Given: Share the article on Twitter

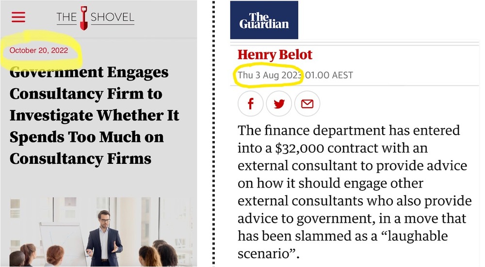Looking at the screenshot, I should (279, 104).
